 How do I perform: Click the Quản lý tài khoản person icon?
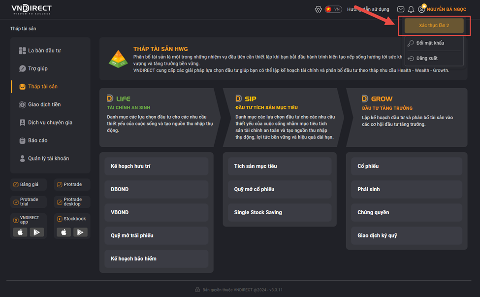click(22, 159)
